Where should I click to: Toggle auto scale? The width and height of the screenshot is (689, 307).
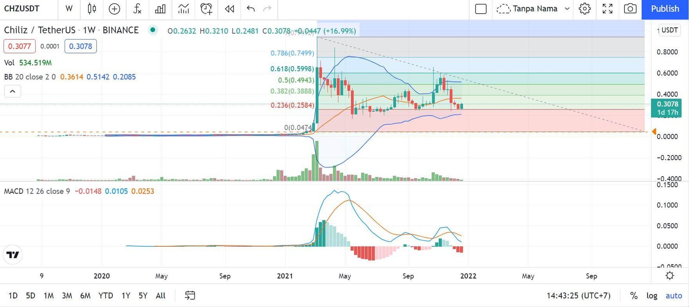[673, 296]
